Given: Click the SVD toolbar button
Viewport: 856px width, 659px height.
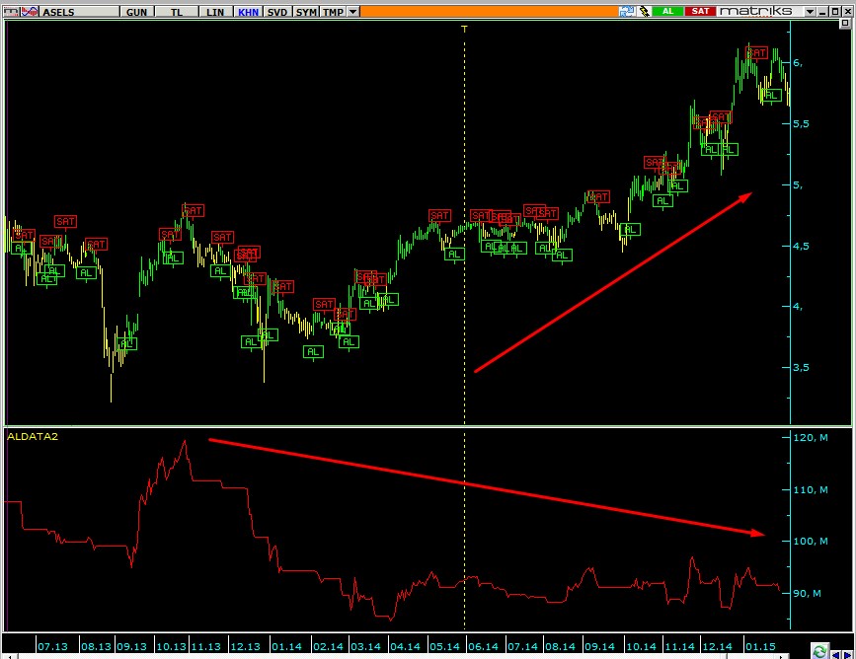Looking at the screenshot, I should point(277,12).
